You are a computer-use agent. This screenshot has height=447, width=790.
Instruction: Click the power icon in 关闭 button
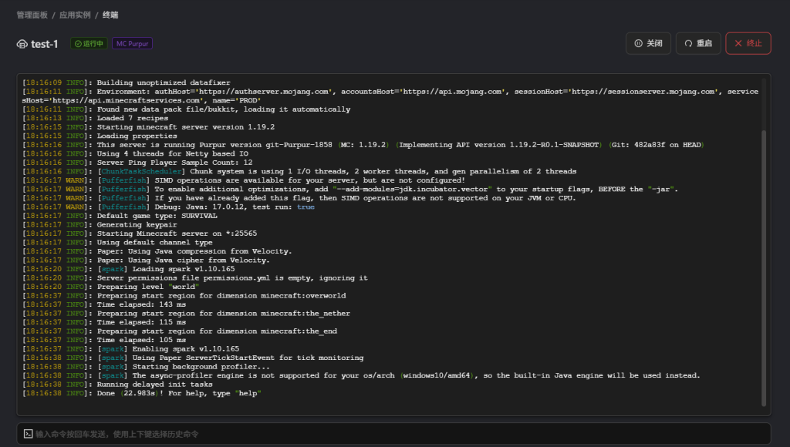tap(638, 44)
